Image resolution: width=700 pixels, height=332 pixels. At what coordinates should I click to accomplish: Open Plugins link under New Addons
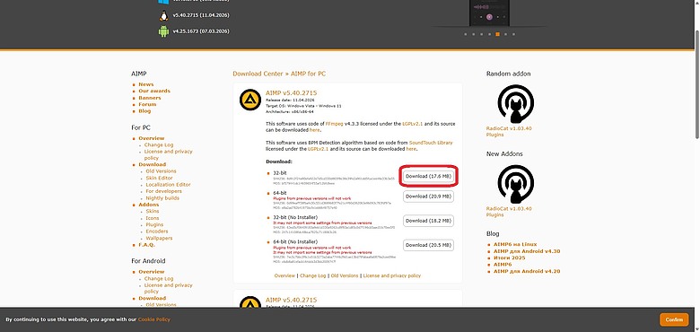(x=495, y=215)
